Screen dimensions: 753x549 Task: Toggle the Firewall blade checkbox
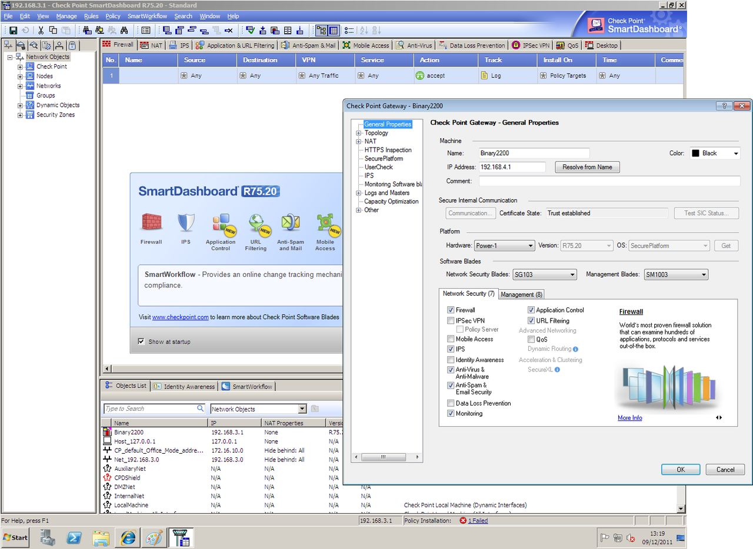pos(451,310)
